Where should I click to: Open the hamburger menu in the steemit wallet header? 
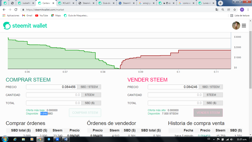pyautogui.click(x=244, y=25)
